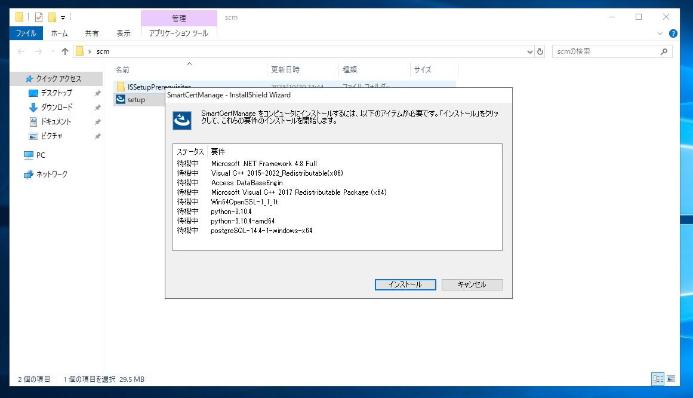Click the インストール button in the wizard
The image size is (693, 398).
[x=405, y=284]
